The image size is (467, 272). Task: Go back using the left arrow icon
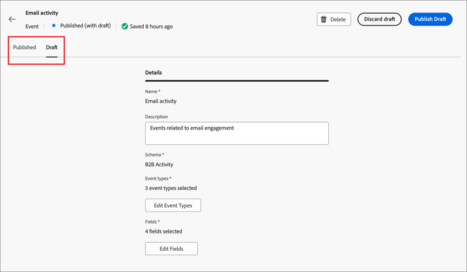12,19
